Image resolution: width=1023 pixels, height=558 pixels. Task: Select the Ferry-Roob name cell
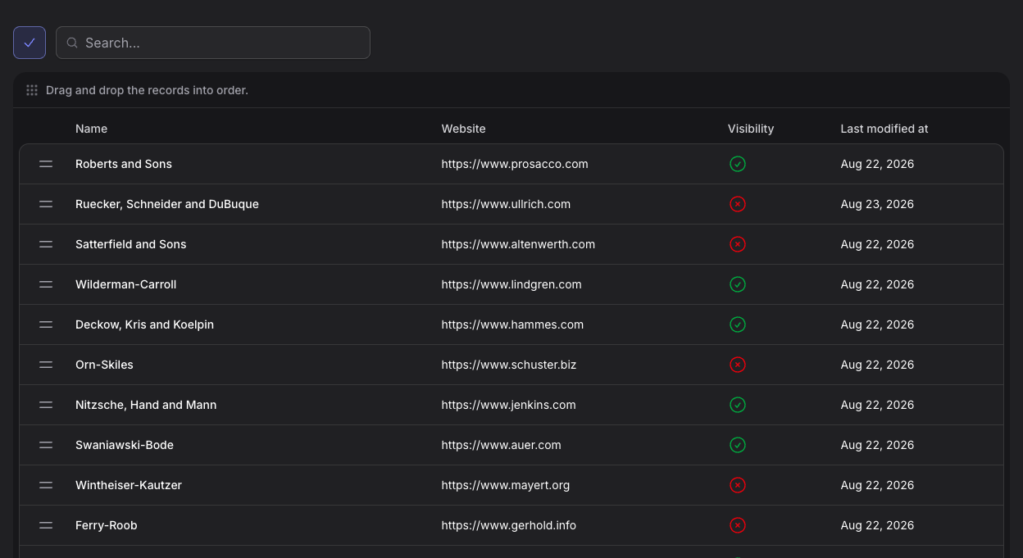coord(107,525)
